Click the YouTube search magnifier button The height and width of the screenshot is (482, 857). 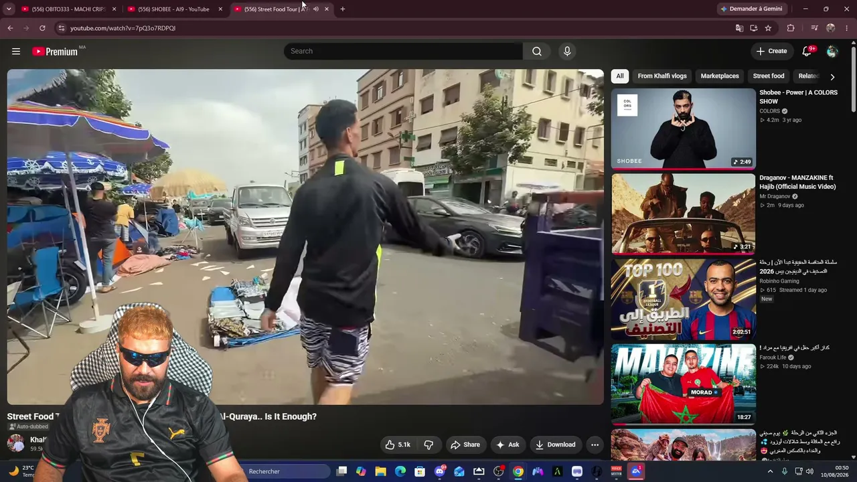click(x=537, y=52)
